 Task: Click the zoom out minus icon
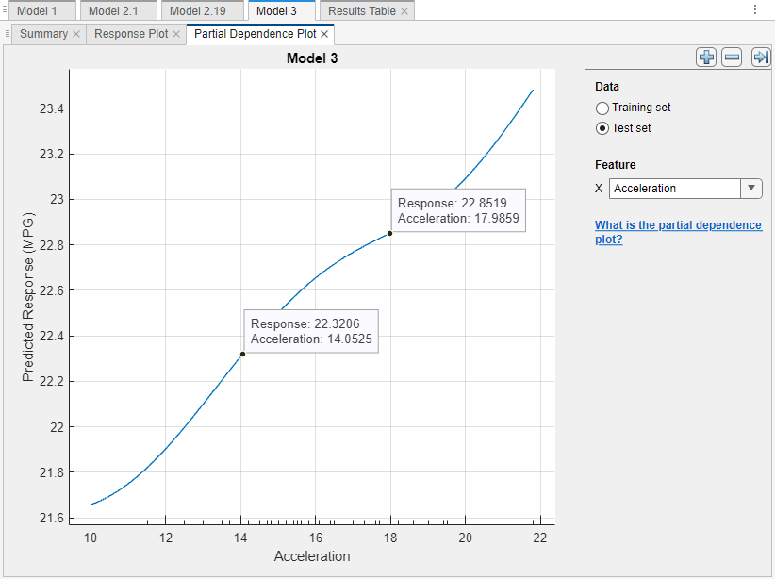click(732, 58)
